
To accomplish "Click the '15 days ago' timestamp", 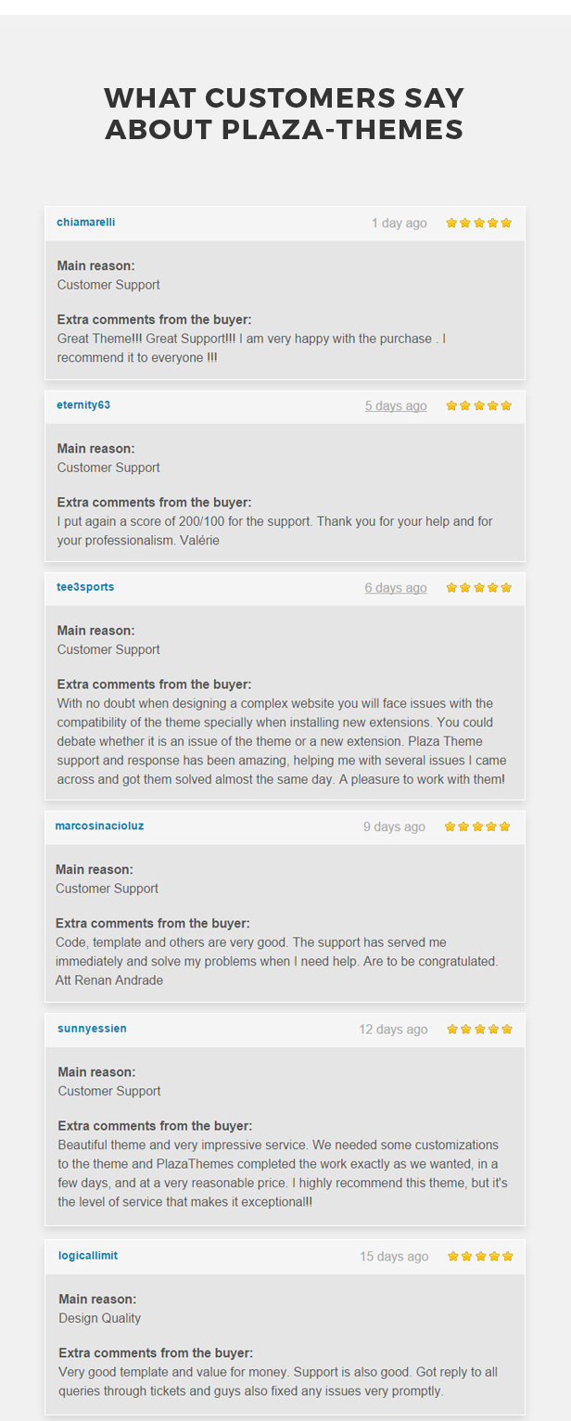I will pyautogui.click(x=394, y=1257).
